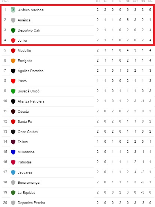
Task: Select the Medellín team name
Action: (x=24, y=51)
